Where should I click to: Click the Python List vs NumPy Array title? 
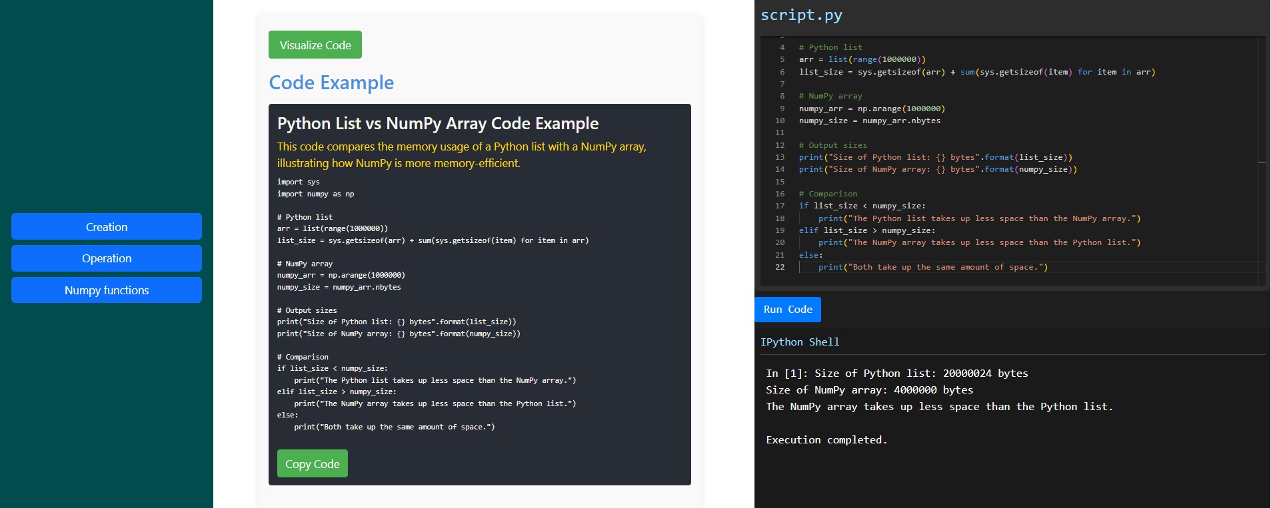pos(438,123)
